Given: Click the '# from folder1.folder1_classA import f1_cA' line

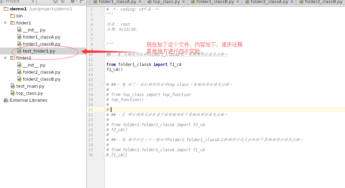Looking at the screenshot, I should click(156, 150).
